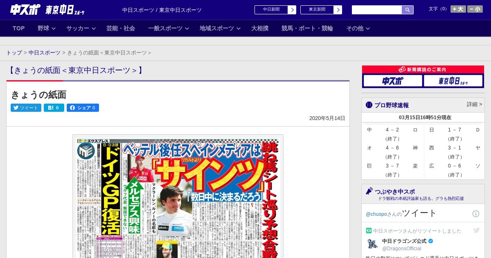
Task: Go to TOP in navigation
Action: click(19, 28)
